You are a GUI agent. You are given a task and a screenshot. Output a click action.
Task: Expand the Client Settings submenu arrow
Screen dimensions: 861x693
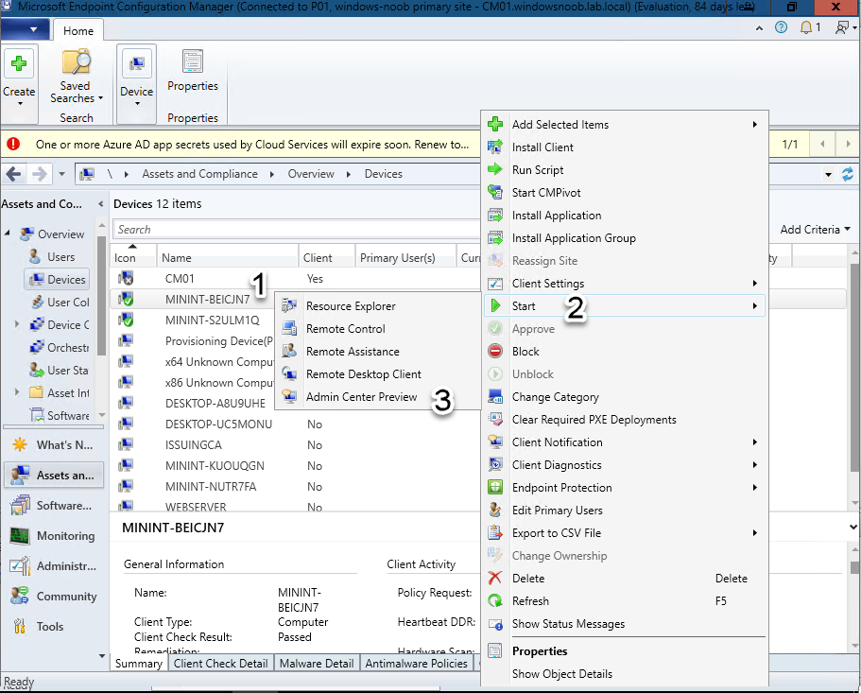[755, 284]
